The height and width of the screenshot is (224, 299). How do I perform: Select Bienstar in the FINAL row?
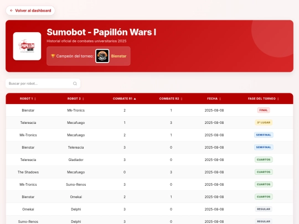tap(28, 110)
